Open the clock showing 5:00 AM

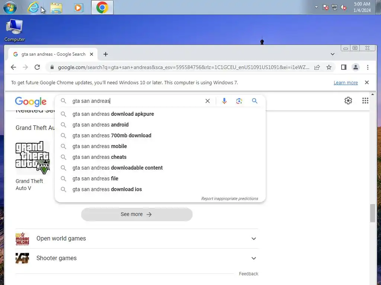tap(362, 7)
